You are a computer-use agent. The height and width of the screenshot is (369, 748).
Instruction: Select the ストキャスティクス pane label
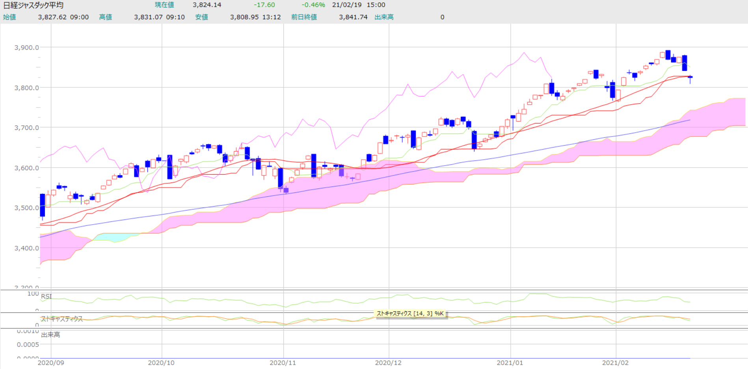coord(62,319)
